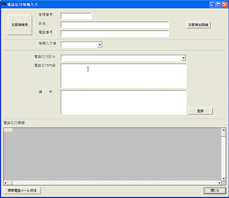Focus the 電話番号 input field
Viewport: 229px width, 198px height.
click(x=115, y=34)
